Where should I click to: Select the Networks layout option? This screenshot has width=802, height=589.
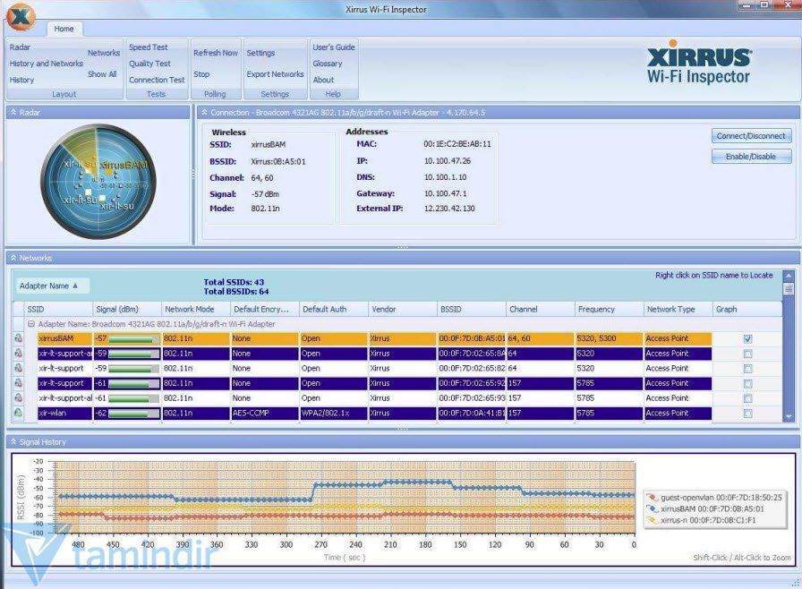(x=104, y=53)
